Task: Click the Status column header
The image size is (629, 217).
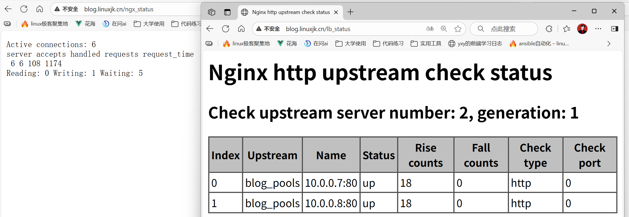Action: tap(379, 155)
